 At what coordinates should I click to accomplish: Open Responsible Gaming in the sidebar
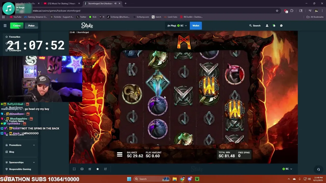(x=20, y=169)
